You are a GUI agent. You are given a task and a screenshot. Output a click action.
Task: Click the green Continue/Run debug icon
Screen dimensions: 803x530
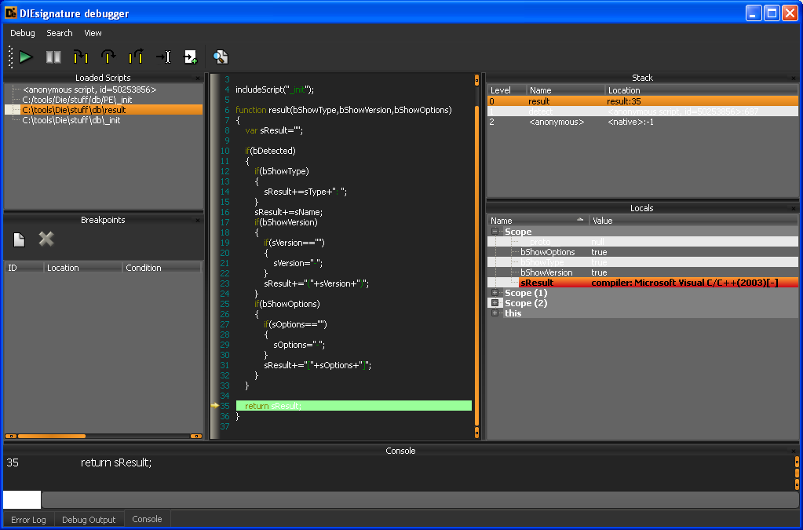pos(26,57)
